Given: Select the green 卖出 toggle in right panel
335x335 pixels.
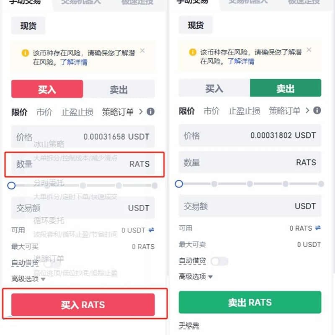Looking at the screenshot, I should coord(286,88).
